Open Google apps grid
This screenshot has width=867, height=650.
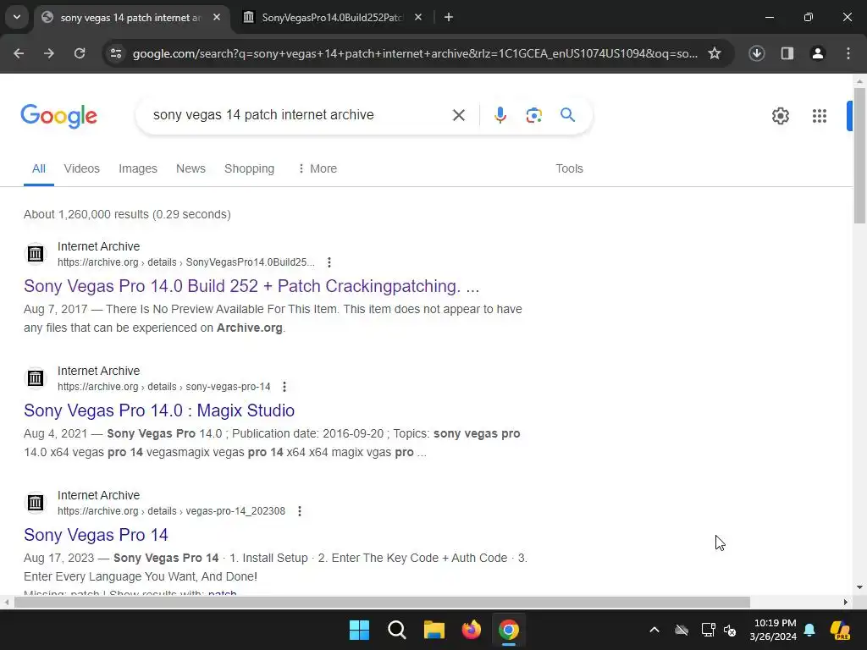pyautogui.click(x=819, y=115)
